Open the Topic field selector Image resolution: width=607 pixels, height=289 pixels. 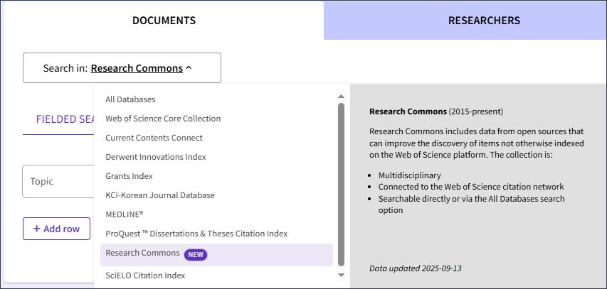pyautogui.click(x=58, y=182)
